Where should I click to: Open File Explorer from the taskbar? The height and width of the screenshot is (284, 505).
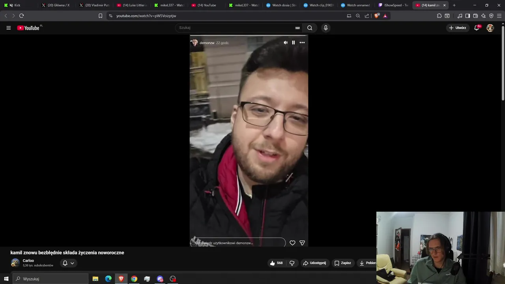pyautogui.click(x=95, y=279)
